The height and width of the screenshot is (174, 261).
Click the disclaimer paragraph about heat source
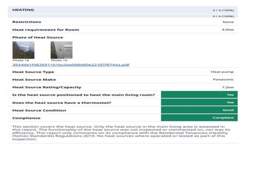click(x=121, y=133)
